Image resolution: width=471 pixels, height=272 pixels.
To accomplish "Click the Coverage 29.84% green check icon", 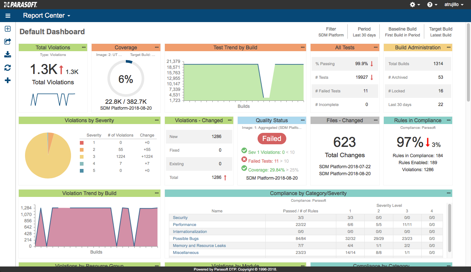I will click(244, 168).
